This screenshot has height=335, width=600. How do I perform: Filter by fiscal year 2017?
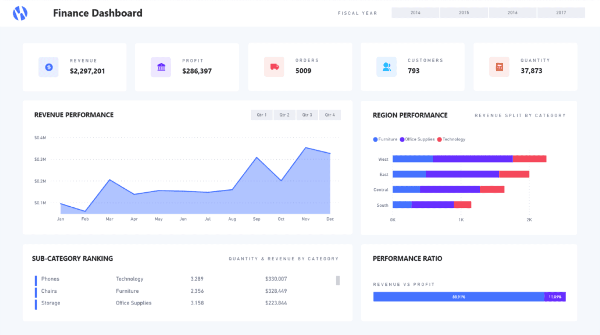(561, 13)
